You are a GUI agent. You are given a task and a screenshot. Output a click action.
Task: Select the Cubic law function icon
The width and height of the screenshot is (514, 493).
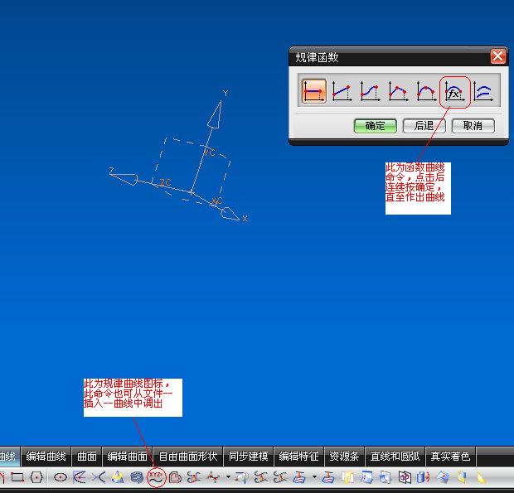(370, 91)
